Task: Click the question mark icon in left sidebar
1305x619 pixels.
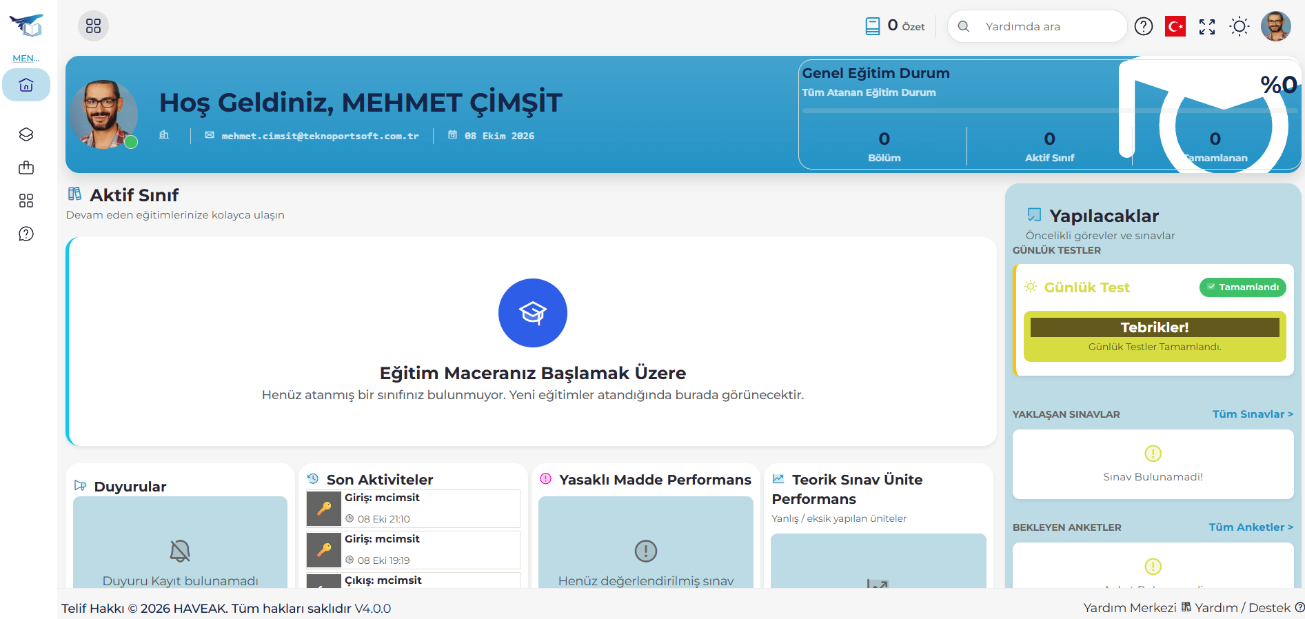Action: [26, 234]
